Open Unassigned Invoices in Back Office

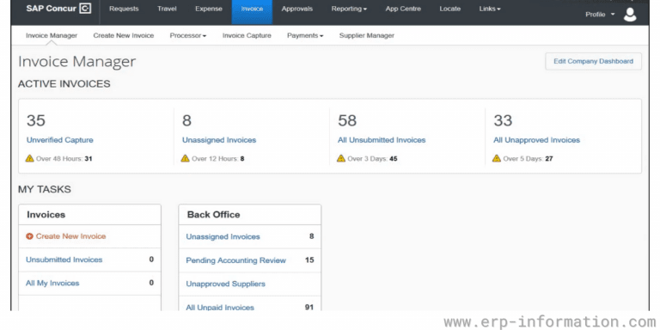[223, 236]
